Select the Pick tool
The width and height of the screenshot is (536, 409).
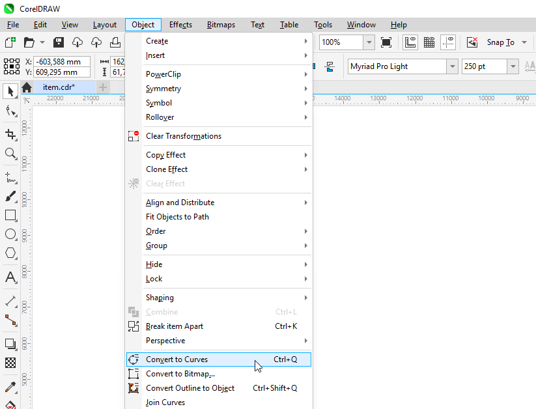coord(10,91)
